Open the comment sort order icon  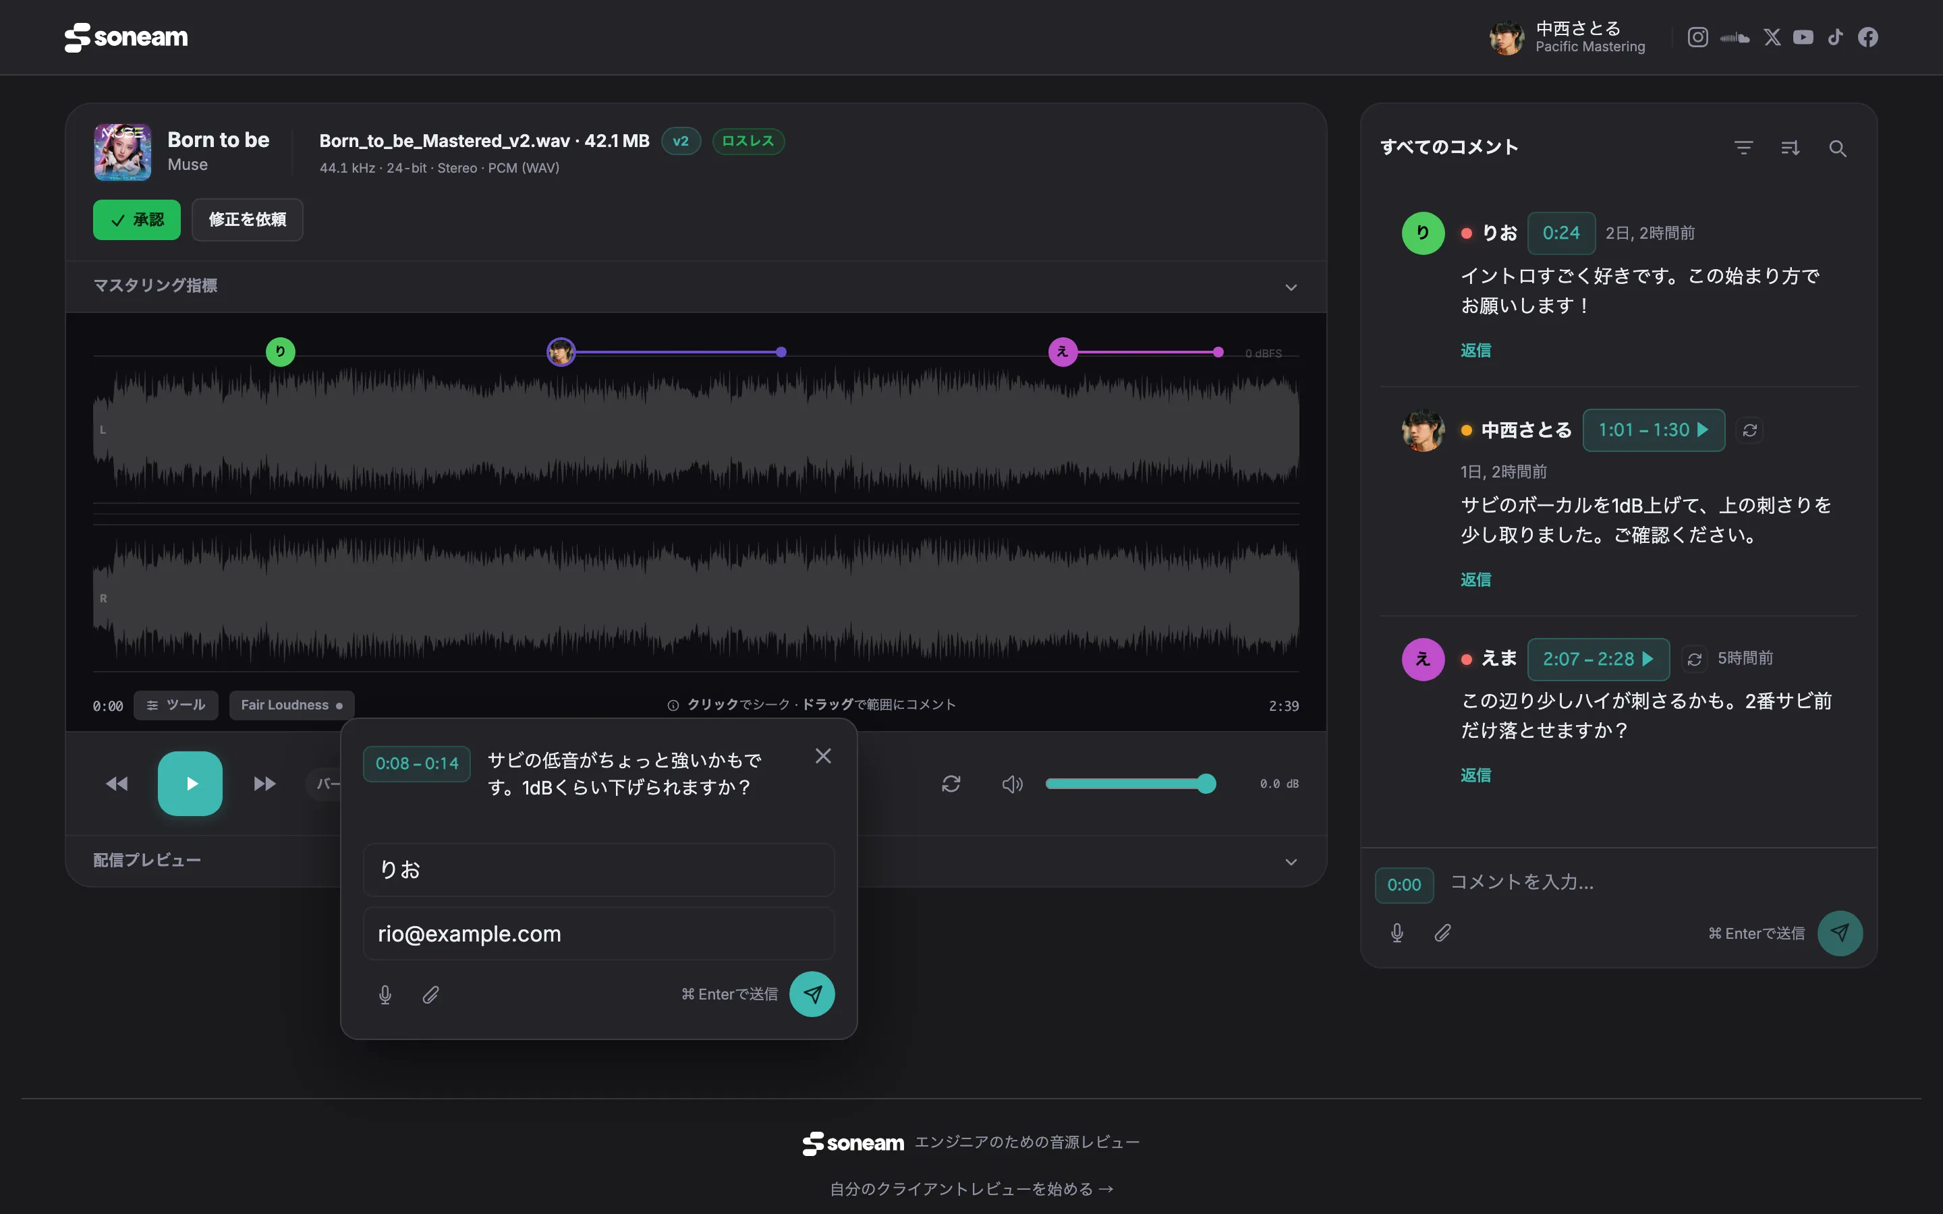point(1790,148)
